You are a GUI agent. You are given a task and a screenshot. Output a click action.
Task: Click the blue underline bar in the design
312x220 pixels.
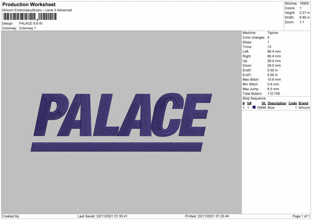(116, 147)
